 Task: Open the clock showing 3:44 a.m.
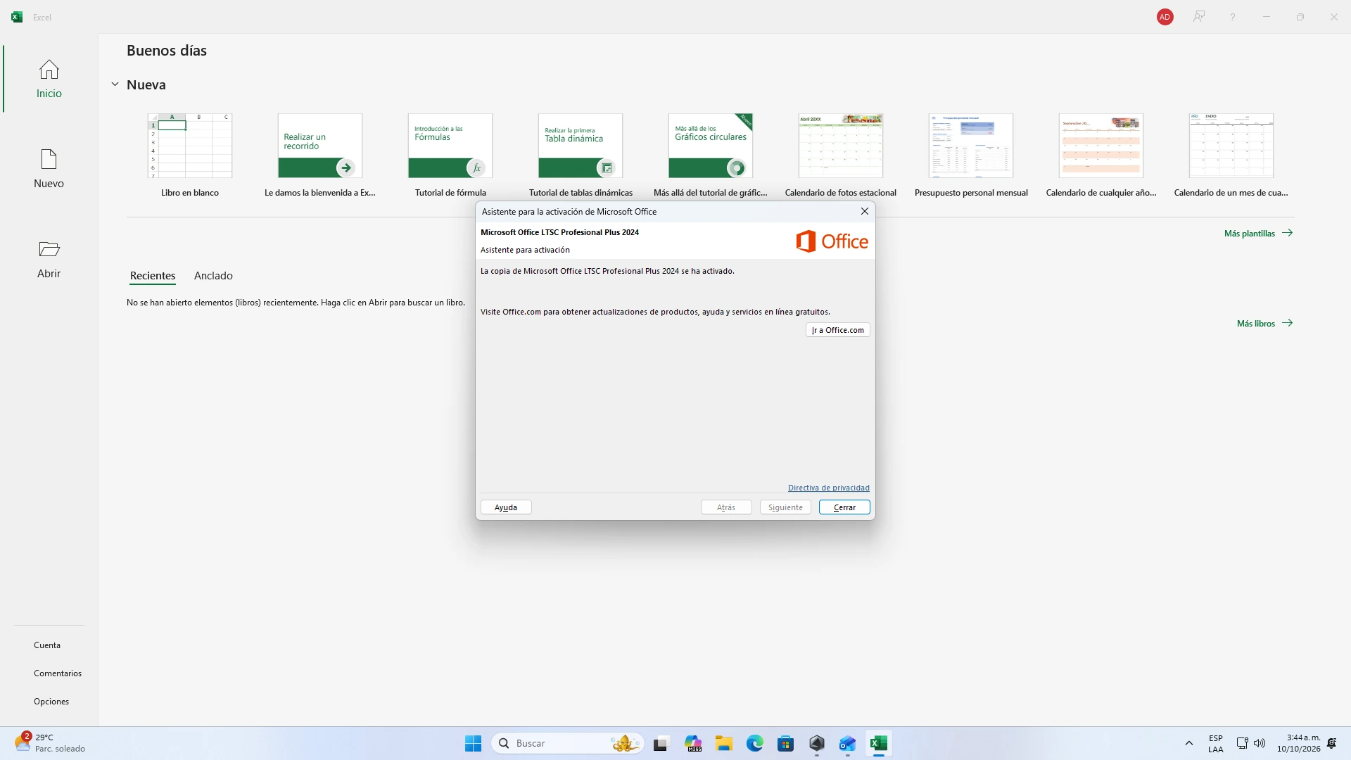[x=1299, y=743]
